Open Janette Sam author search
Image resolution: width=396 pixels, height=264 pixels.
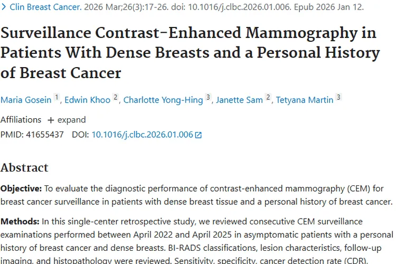pyautogui.click(x=239, y=100)
